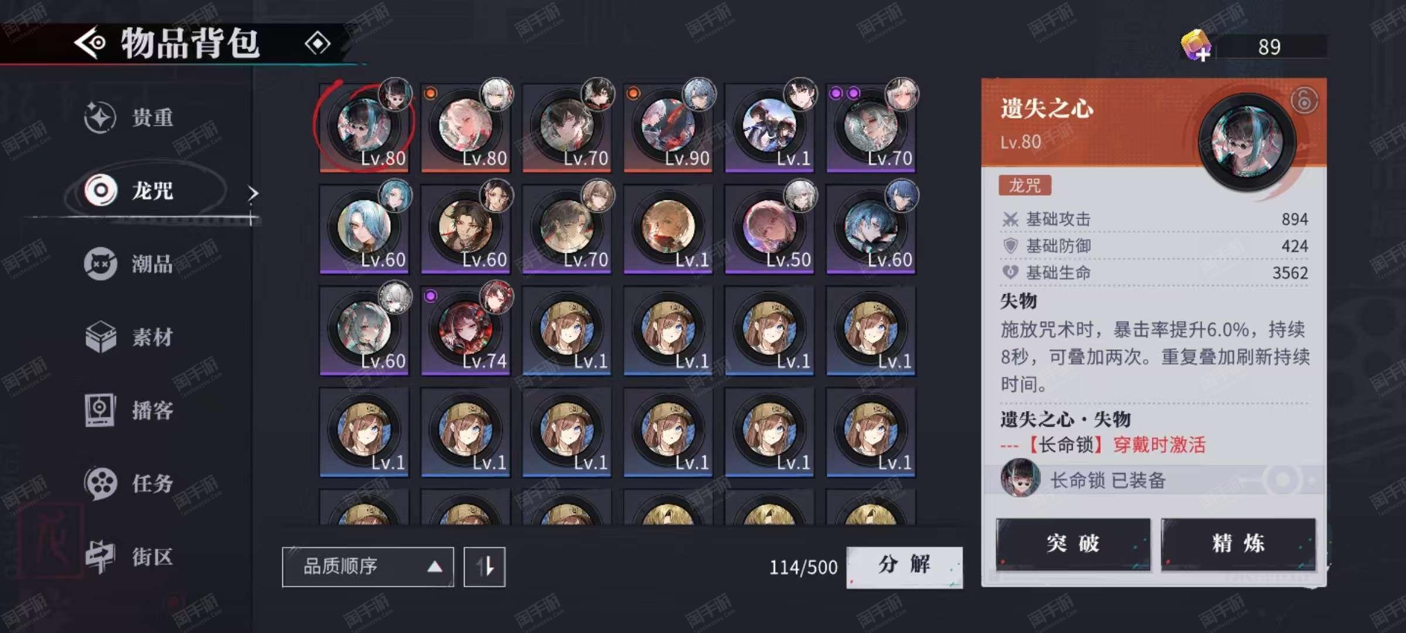Tap the equipped character avatar beside 长命锁
The height and width of the screenshot is (633, 1406).
click(1019, 478)
